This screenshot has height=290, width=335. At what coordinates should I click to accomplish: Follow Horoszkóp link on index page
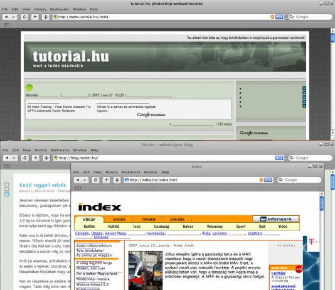(156, 233)
